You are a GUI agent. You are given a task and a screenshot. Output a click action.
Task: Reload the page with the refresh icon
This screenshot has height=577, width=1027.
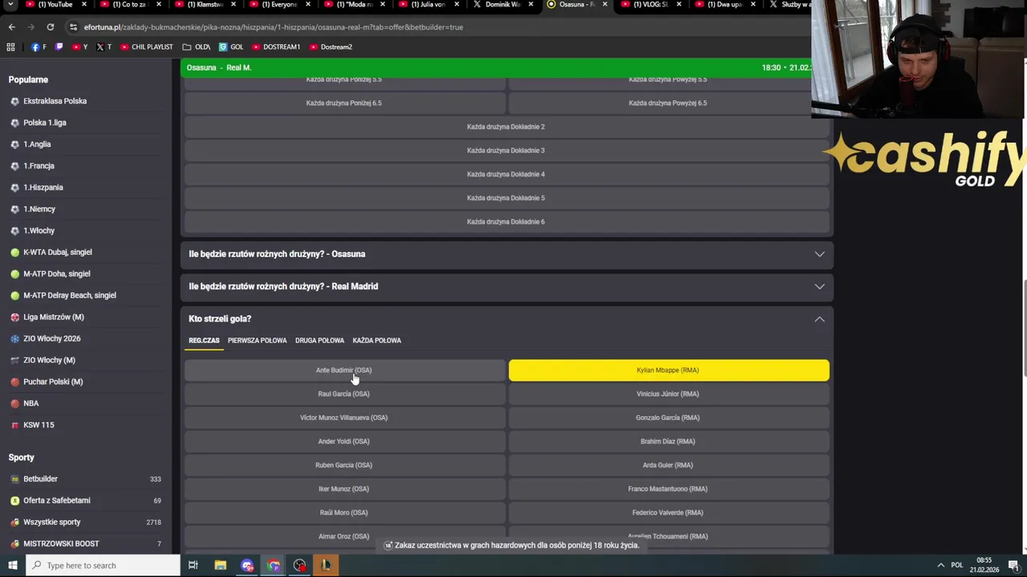tap(50, 26)
